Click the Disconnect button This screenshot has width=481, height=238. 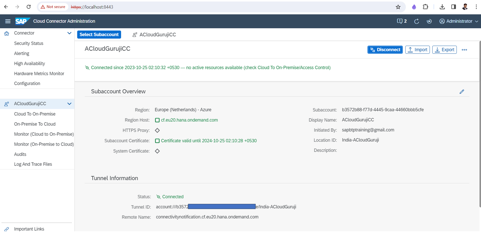[385, 50]
